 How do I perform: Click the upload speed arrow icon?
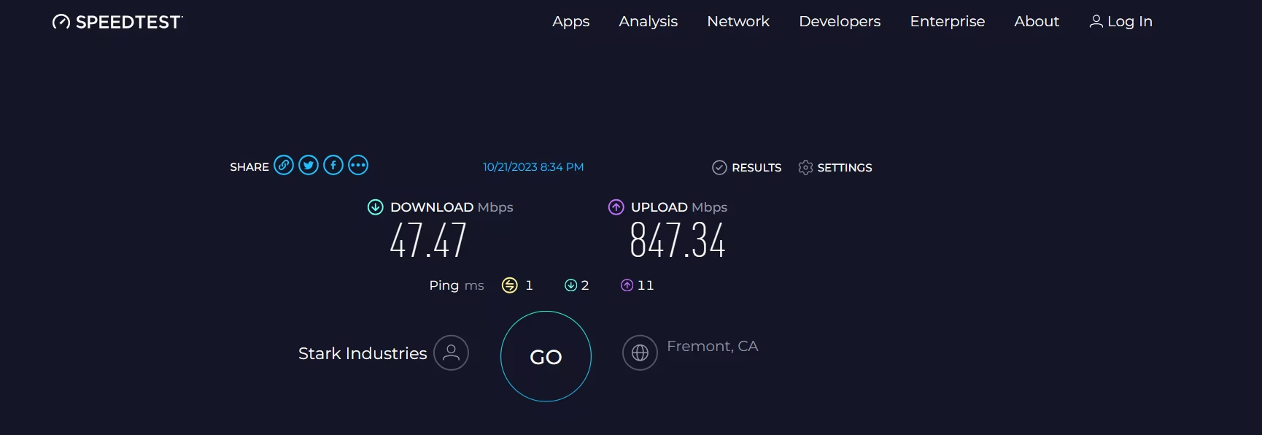616,207
